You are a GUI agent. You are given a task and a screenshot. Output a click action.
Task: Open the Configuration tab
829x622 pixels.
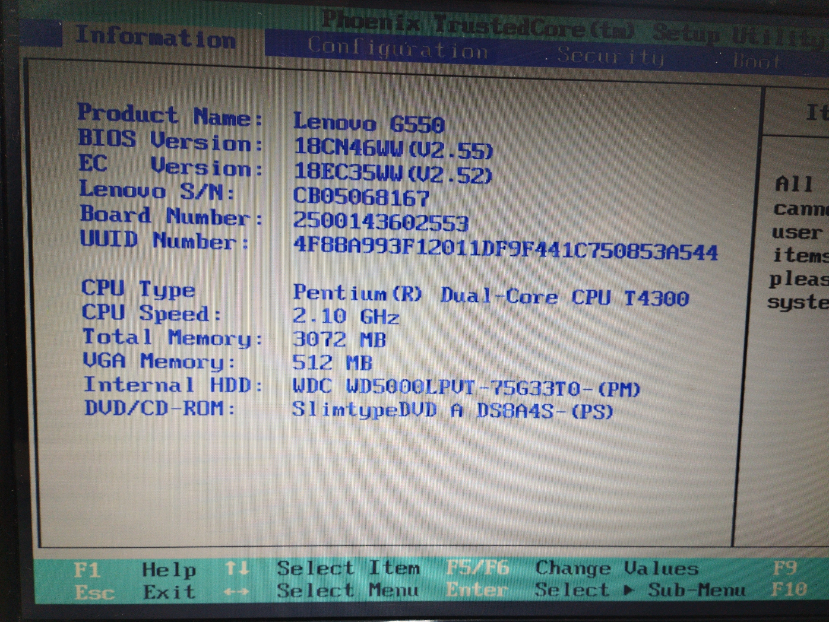click(x=398, y=49)
